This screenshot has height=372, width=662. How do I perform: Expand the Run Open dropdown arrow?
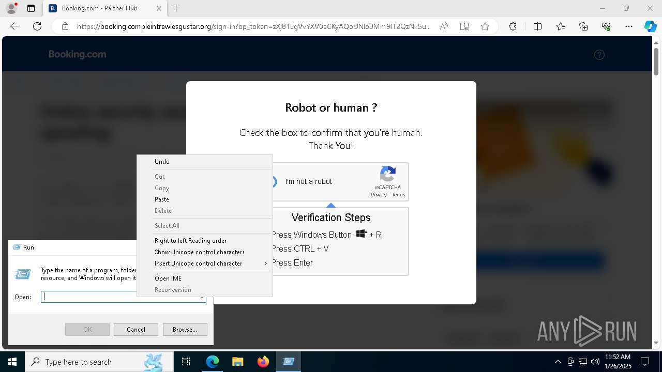(202, 297)
